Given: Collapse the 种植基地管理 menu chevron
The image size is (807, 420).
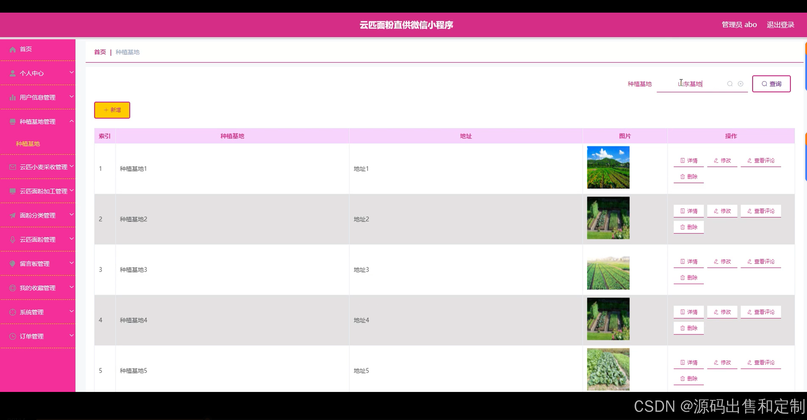Looking at the screenshot, I should click(x=72, y=121).
